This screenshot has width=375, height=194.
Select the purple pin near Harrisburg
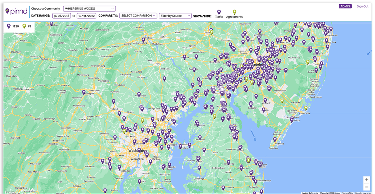coord(143,40)
